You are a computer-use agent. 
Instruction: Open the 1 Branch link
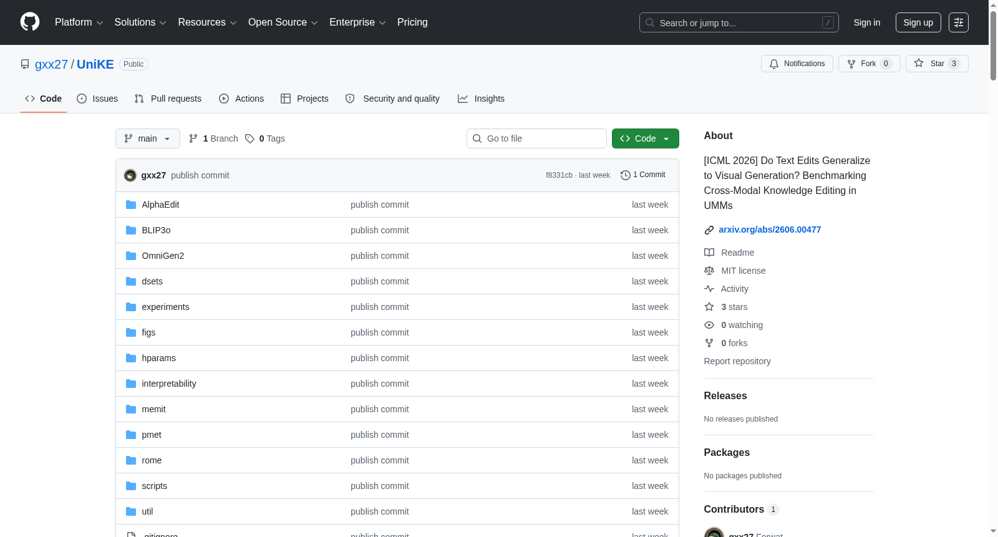point(213,138)
